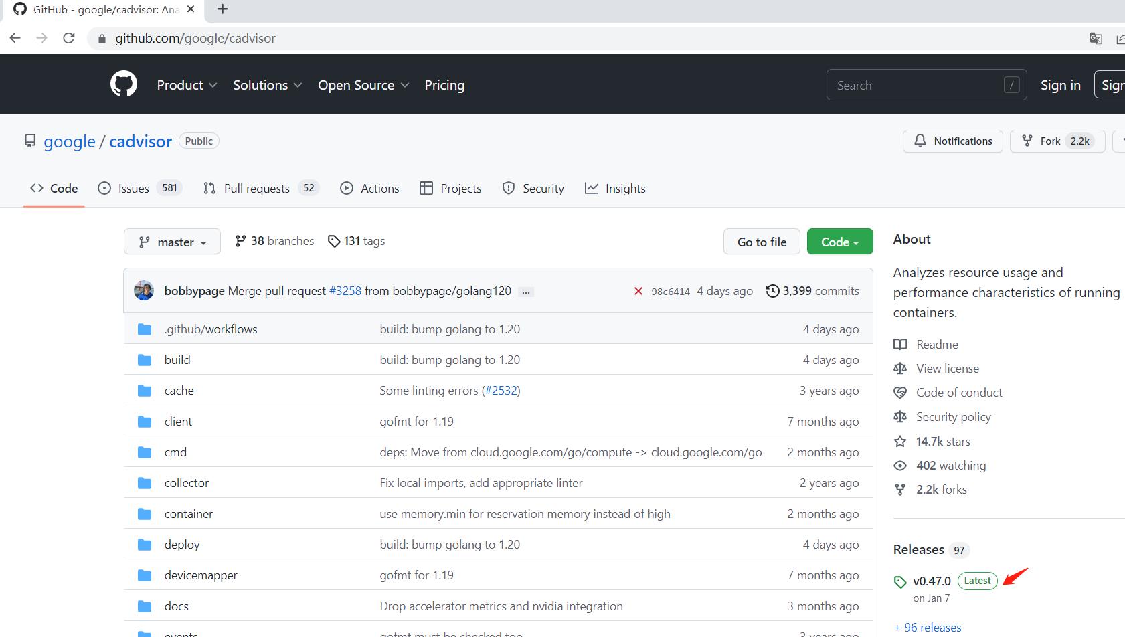
Task: View the 38 branches link
Action: [274, 241]
